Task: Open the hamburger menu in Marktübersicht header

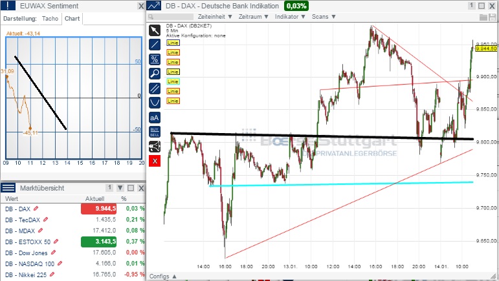Action: pyautogui.click(x=8, y=187)
